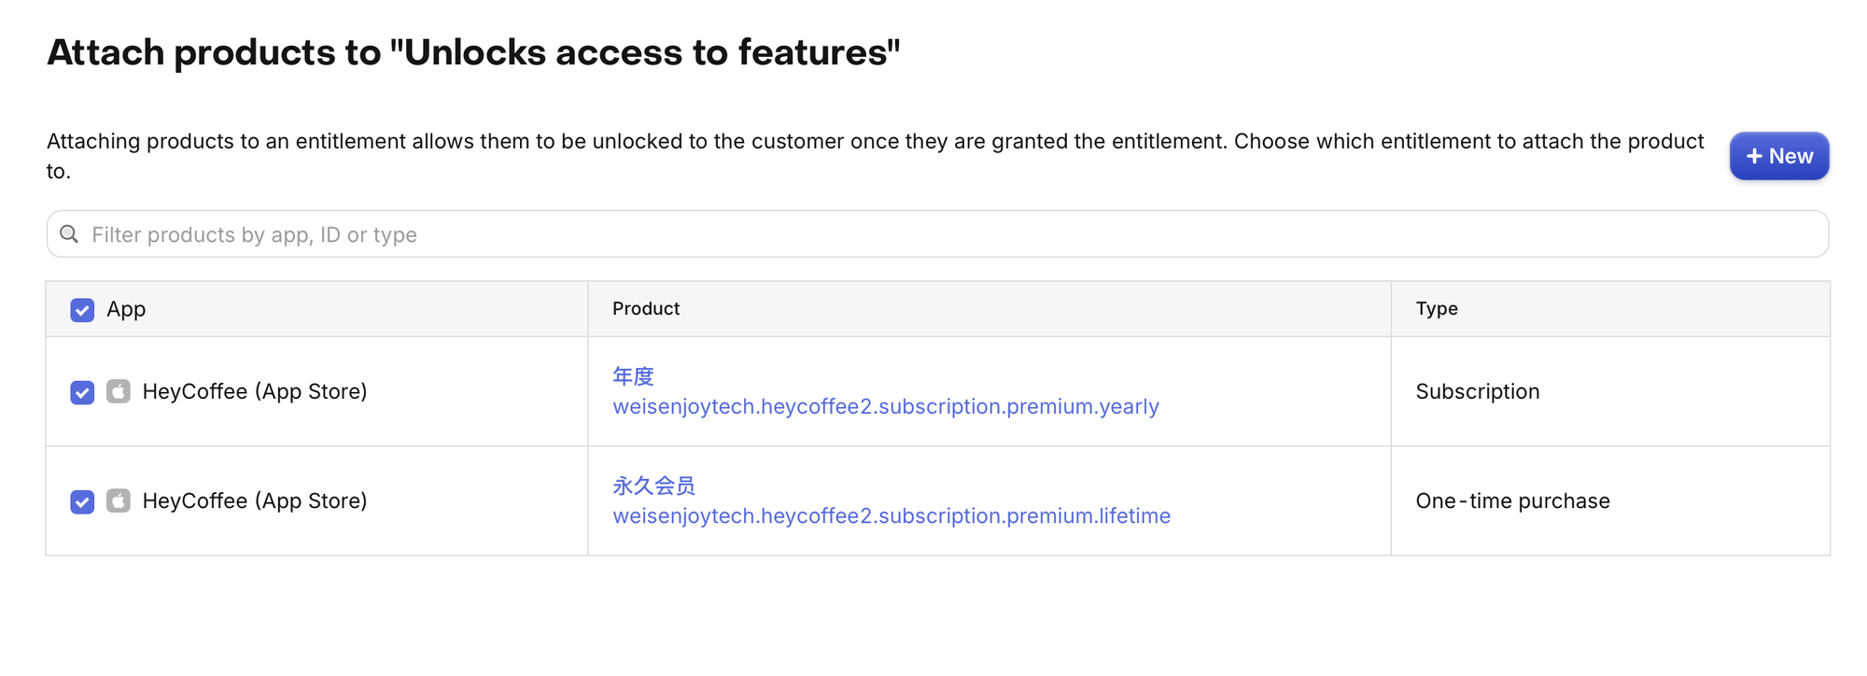Click the Subscription type cell

point(1477,391)
